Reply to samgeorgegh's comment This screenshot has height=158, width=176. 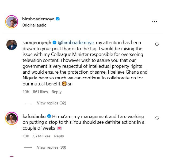coord(56,92)
